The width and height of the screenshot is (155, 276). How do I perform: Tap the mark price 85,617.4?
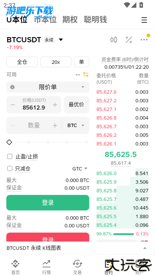121,163
